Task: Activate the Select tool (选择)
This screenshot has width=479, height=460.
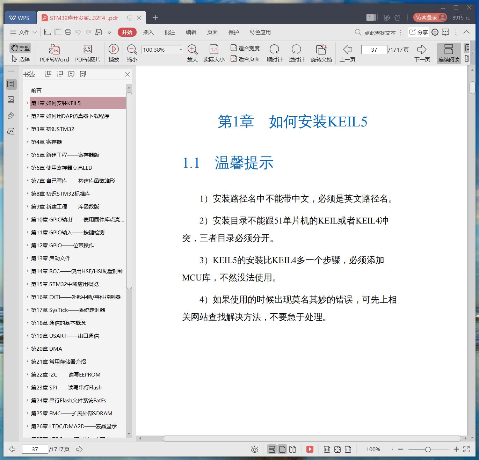Action: point(20,59)
